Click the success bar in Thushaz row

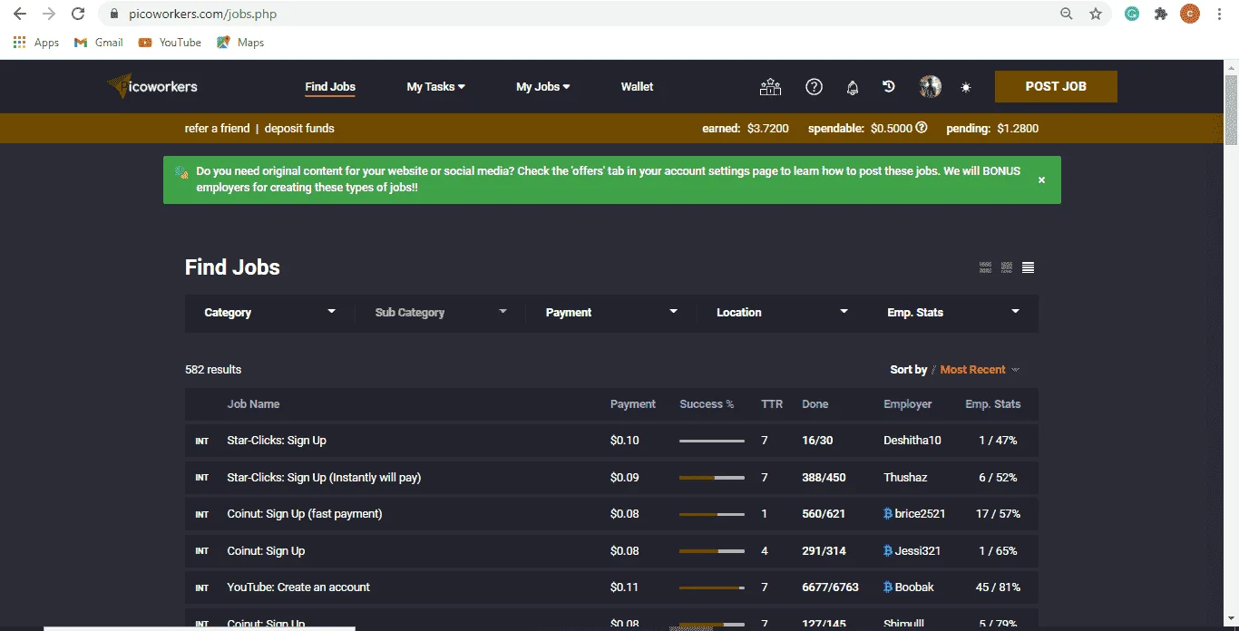pyautogui.click(x=712, y=478)
